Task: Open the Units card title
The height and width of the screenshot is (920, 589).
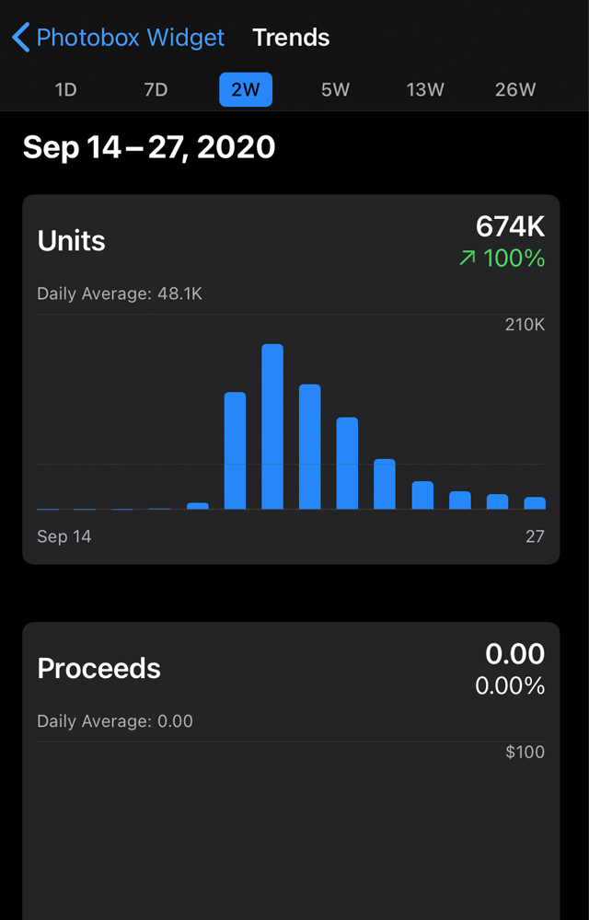Action: 72,240
